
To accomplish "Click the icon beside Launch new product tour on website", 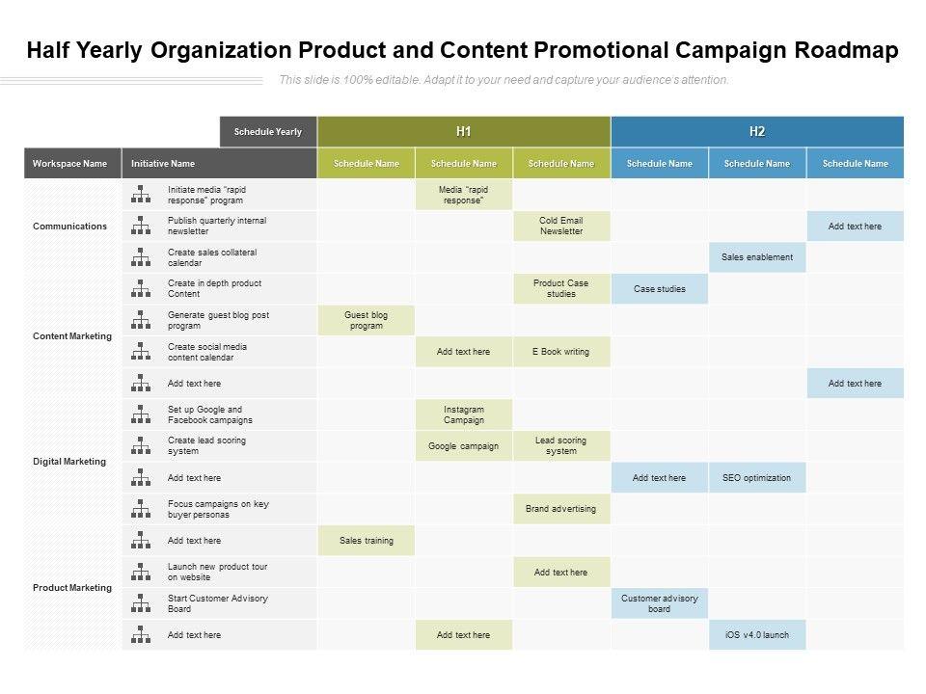I will click(142, 572).
